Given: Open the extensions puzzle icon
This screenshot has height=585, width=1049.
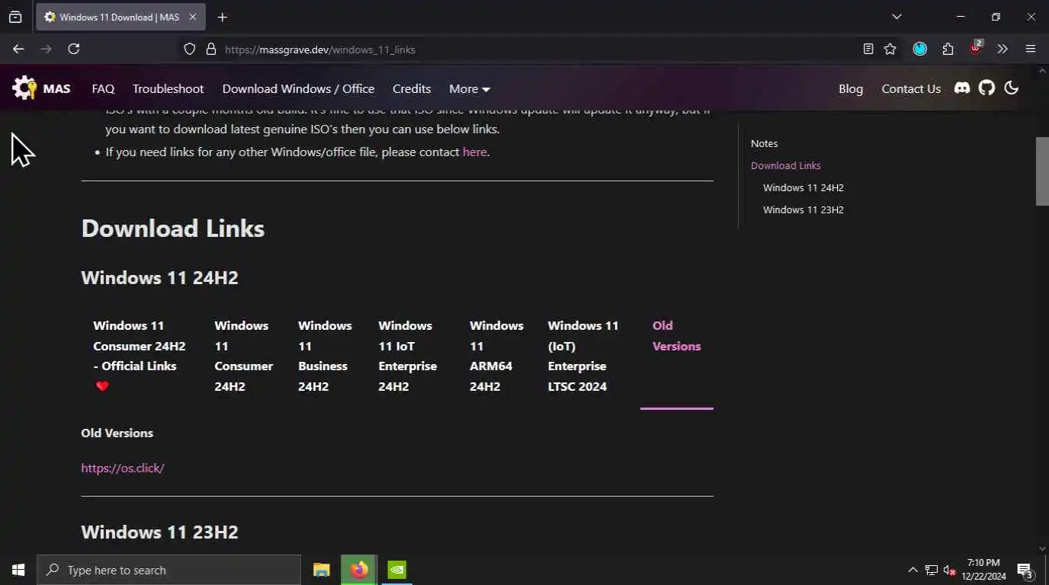Looking at the screenshot, I should pyautogui.click(x=948, y=49).
